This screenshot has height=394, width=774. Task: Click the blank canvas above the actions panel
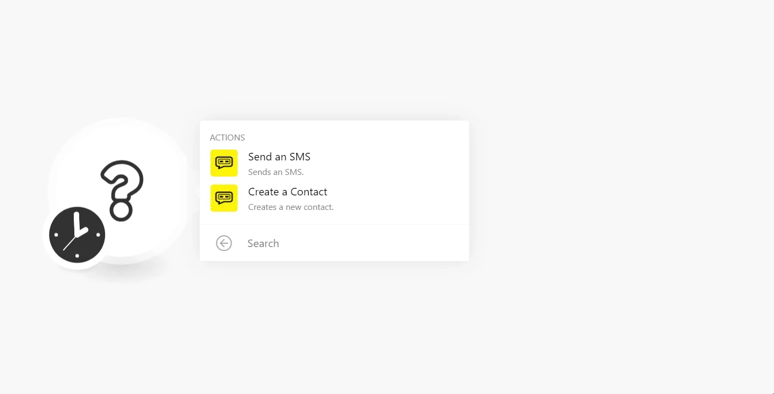pos(334,59)
